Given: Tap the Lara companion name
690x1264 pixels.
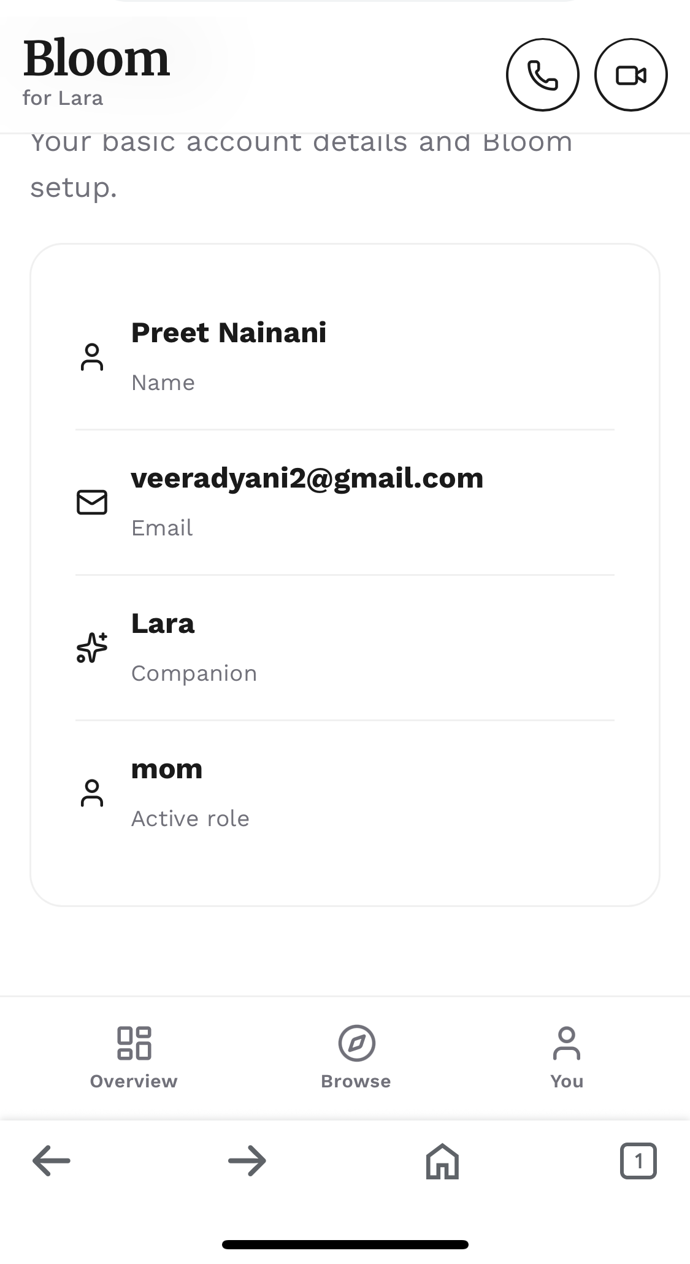Looking at the screenshot, I should click(x=163, y=624).
